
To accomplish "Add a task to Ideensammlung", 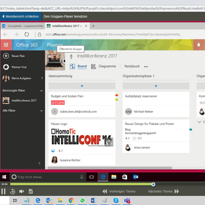I will pos(82,86).
